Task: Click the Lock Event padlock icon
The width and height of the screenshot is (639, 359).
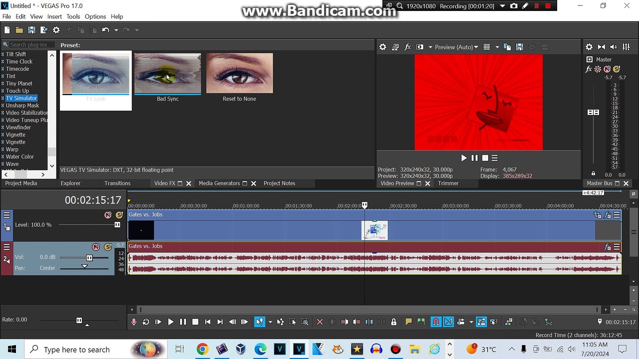Action: tap(393, 322)
